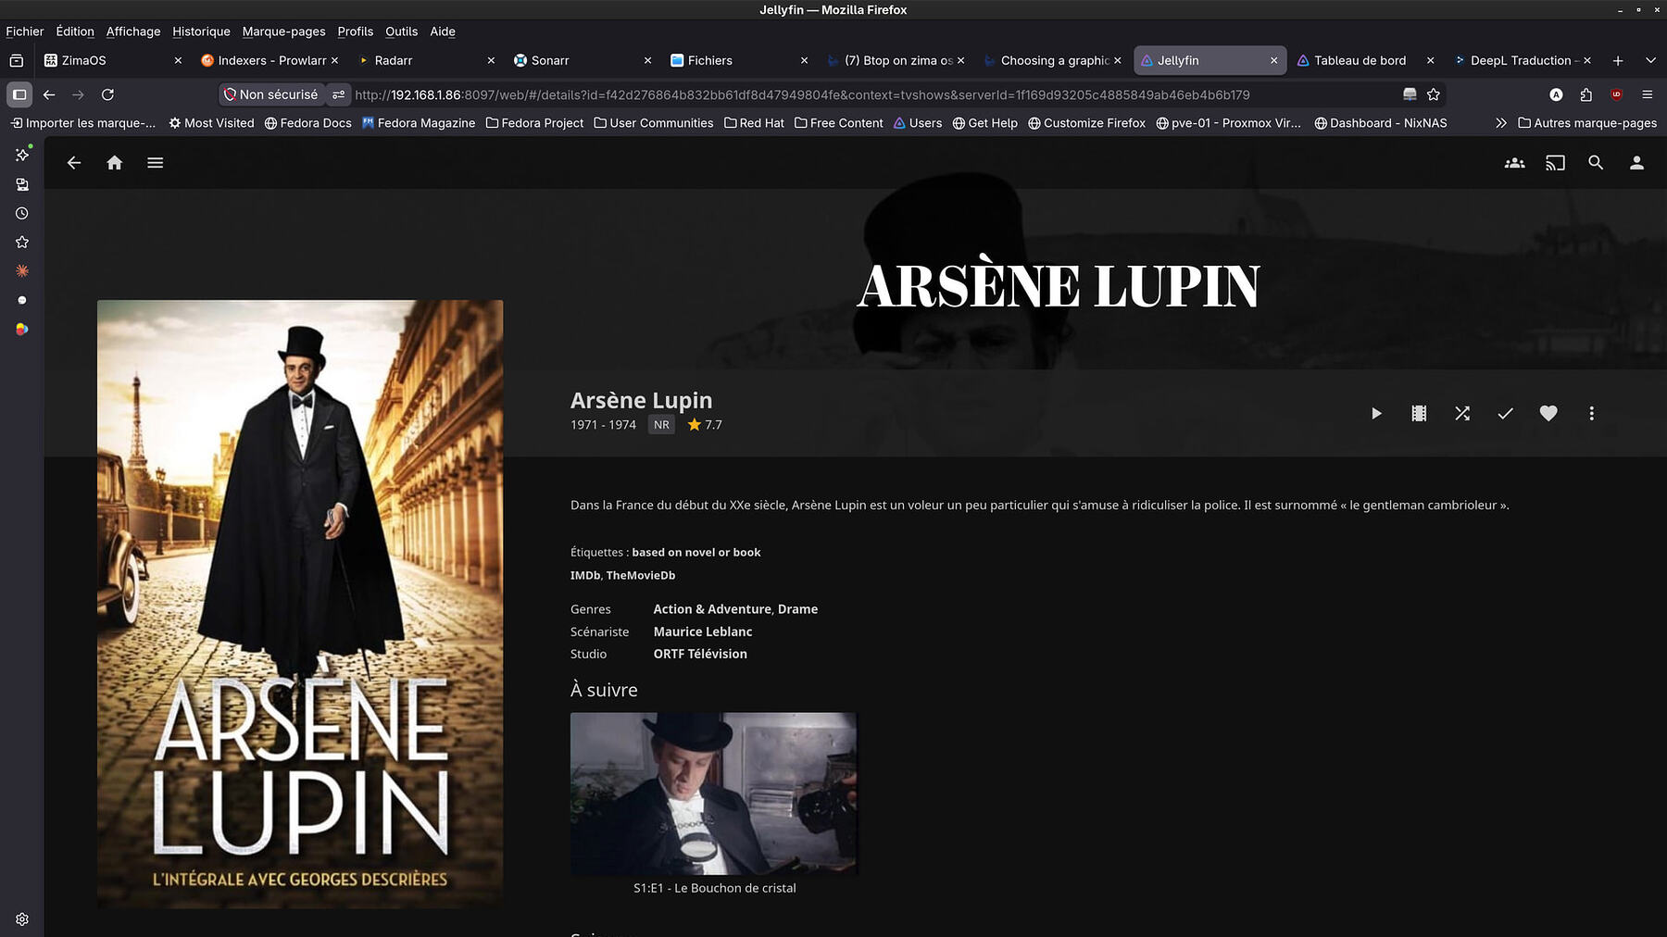Open sidebar AI chatbot sparkle icon
1667x937 pixels.
click(22, 155)
